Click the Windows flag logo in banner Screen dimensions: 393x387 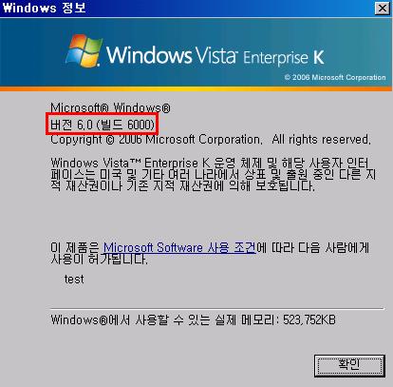pos(84,51)
